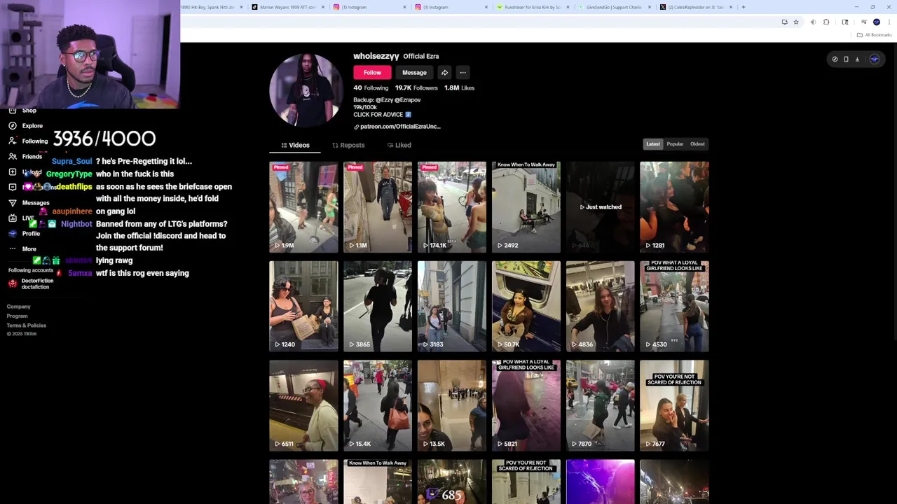This screenshot has width=897, height=504.
Task: Open the Shop sidebar item
Action: pyautogui.click(x=29, y=110)
